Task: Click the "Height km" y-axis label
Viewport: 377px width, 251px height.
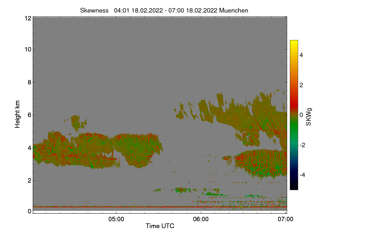Action: click(18, 114)
